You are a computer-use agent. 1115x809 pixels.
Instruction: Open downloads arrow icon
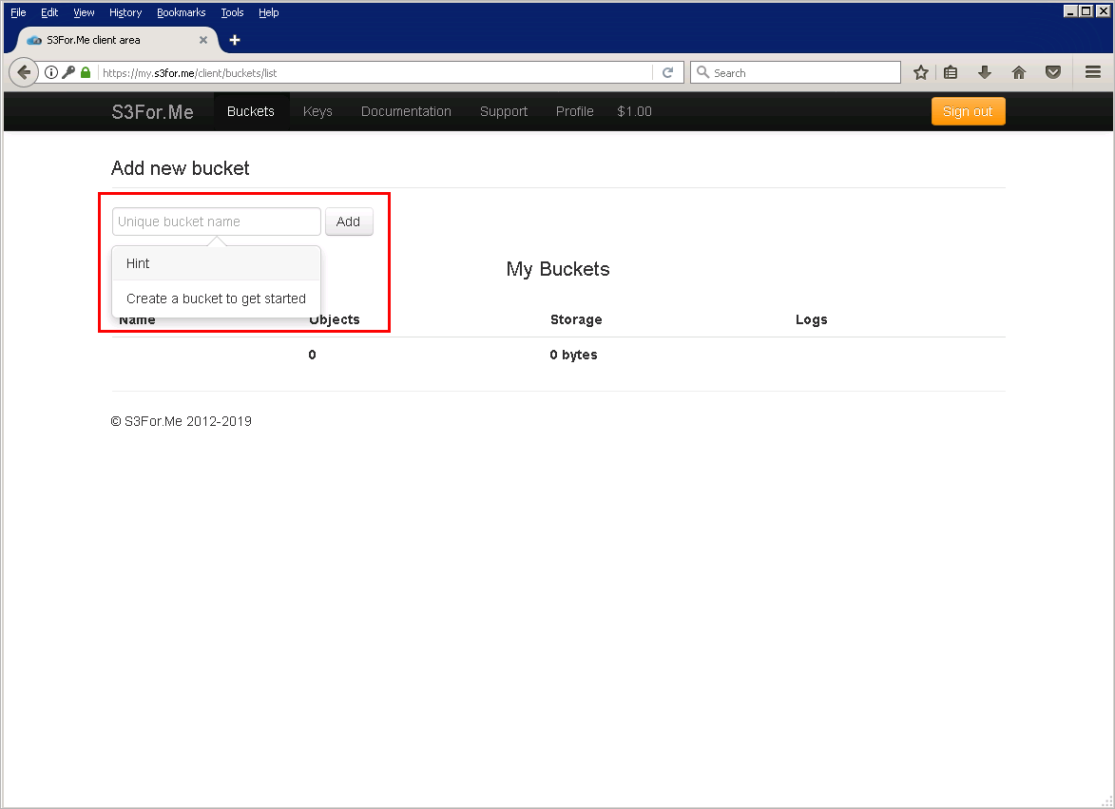(x=985, y=72)
